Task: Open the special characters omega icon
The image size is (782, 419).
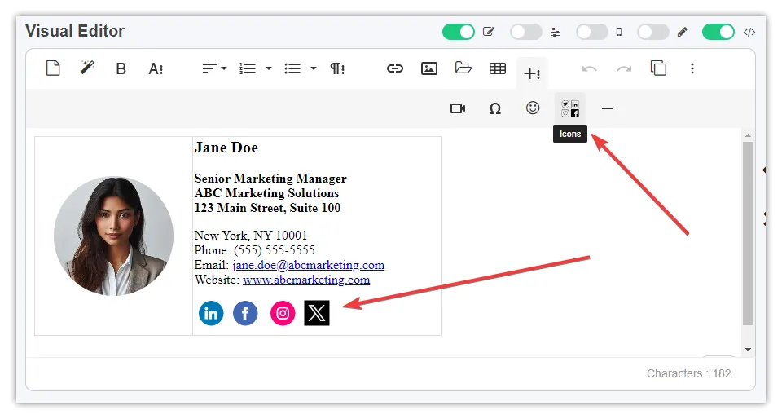Action: pos(495,108)
